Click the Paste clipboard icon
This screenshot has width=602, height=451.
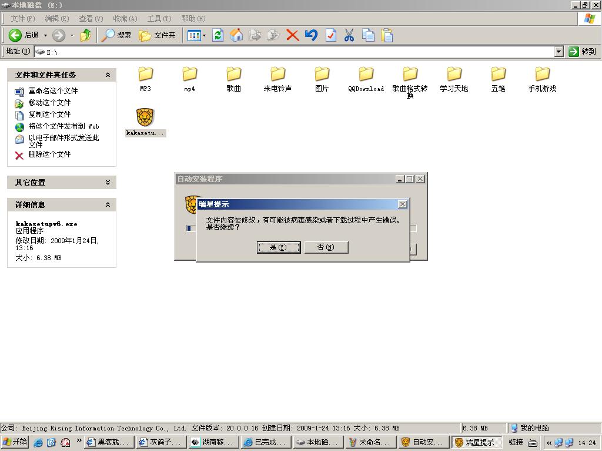pos(387,35)
